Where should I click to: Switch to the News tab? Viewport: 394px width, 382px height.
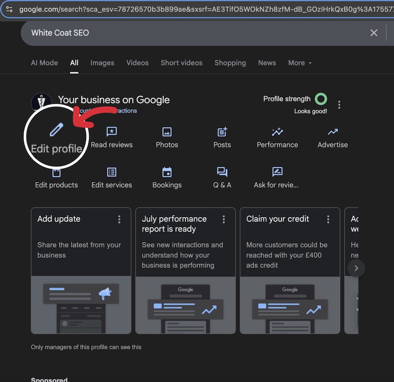(267, 63)
